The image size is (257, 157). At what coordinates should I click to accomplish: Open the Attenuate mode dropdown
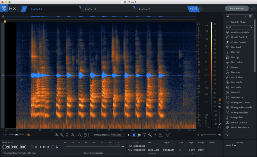click(x=118, y=135)
